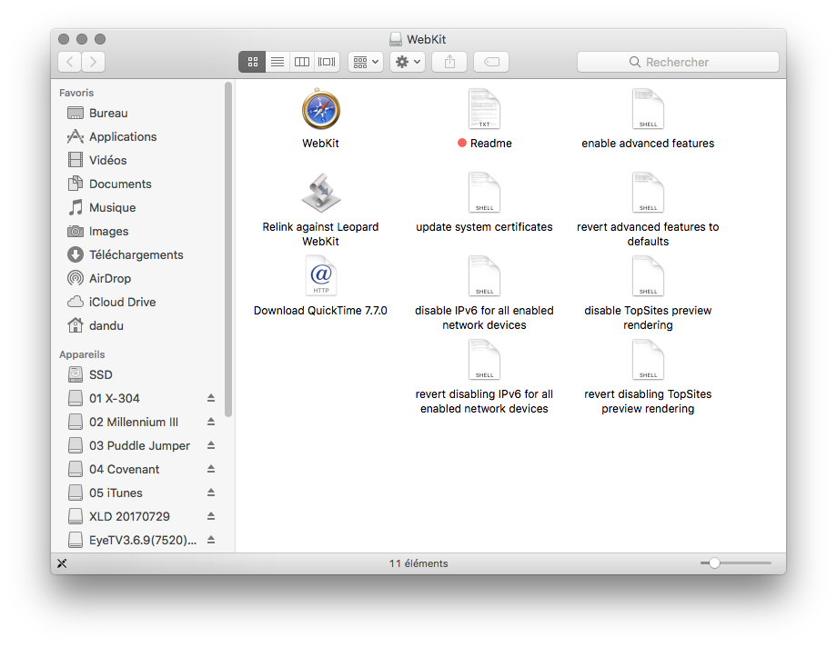Open the Relink against Leopard WebKit installer
Screen dimensions: 837x647
click(x=320, y=193)
